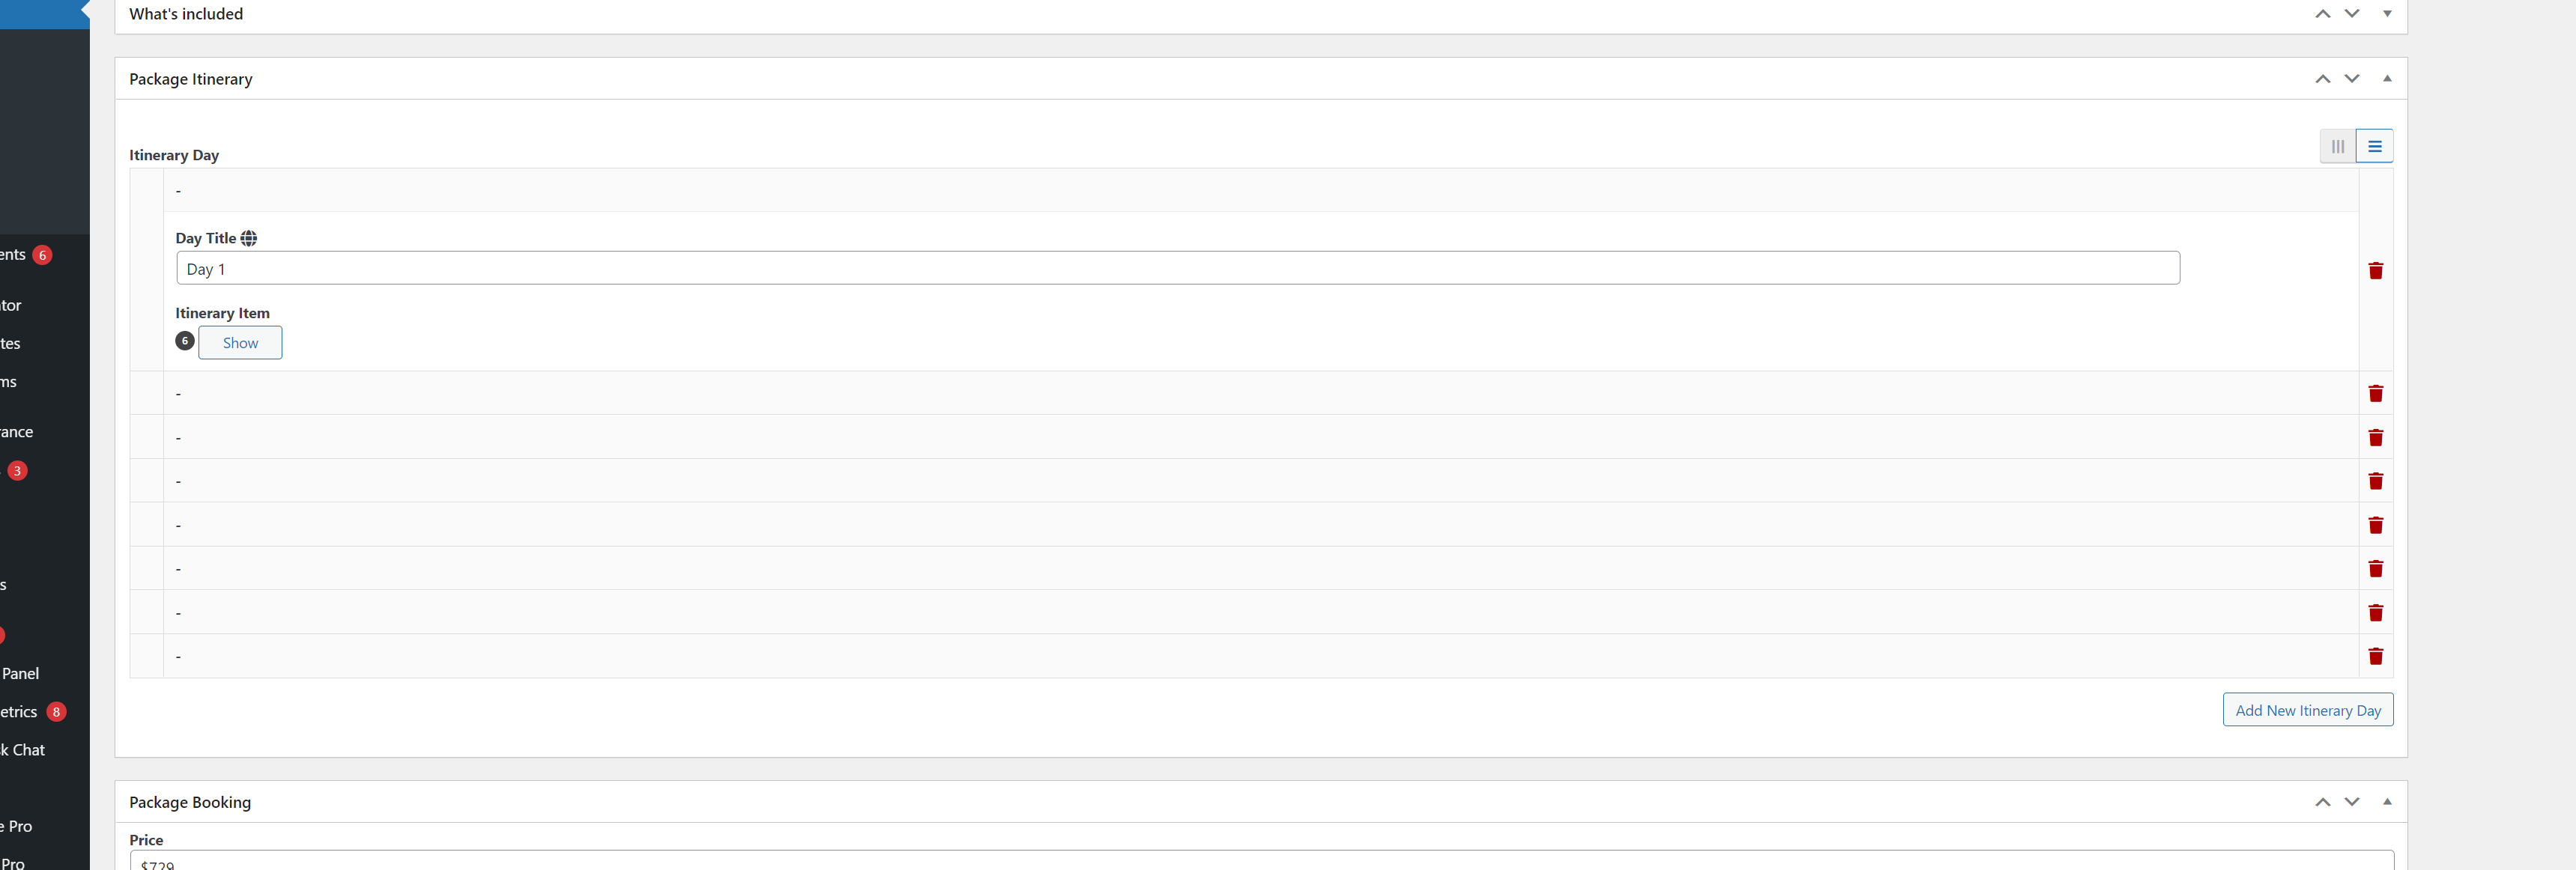2576x870 pixels.
Task: Move Package Itinerary panel down
Action: click(2351, 79)
